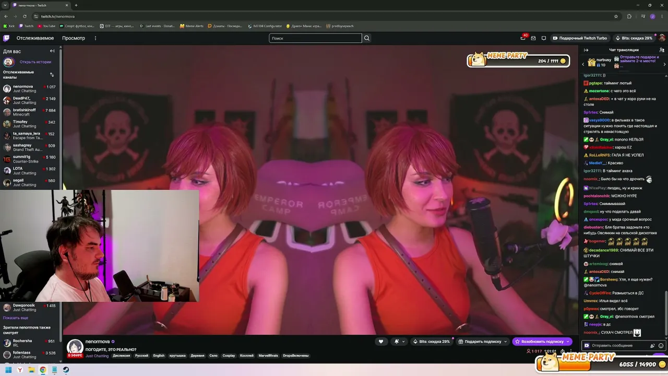This screenshot has height=376, width=668.
Task: Open Windows Start menu
Action: point(8,370)
